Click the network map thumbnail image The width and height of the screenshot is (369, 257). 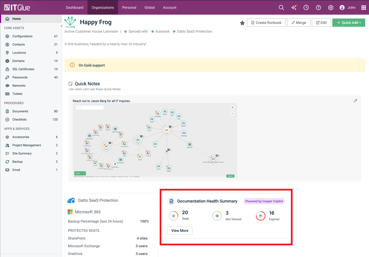tap(155, 140)
